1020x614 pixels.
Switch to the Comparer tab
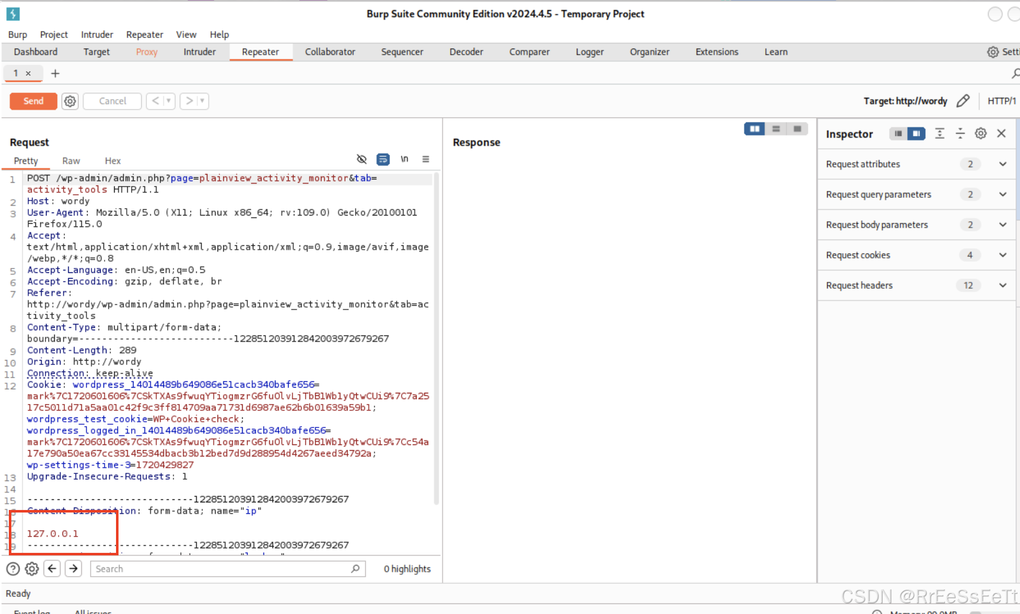530,52
